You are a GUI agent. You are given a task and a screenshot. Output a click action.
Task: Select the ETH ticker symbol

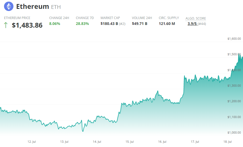pyautogui.click(x=56, y=7)
